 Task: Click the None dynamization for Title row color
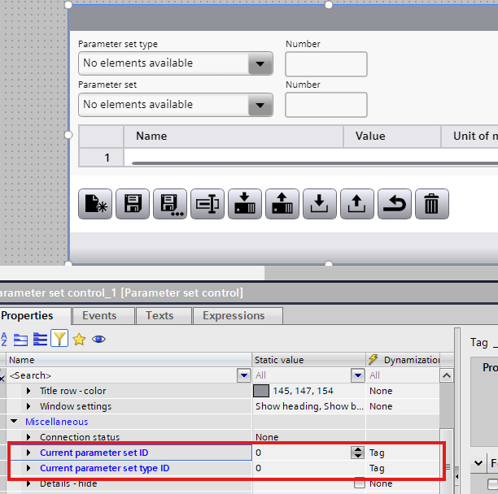coord(381,391)
